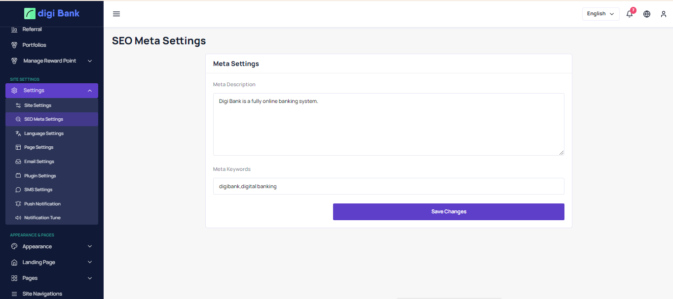
Task: Select Email Settings in sidebar
Action: (x=39, y=162)
